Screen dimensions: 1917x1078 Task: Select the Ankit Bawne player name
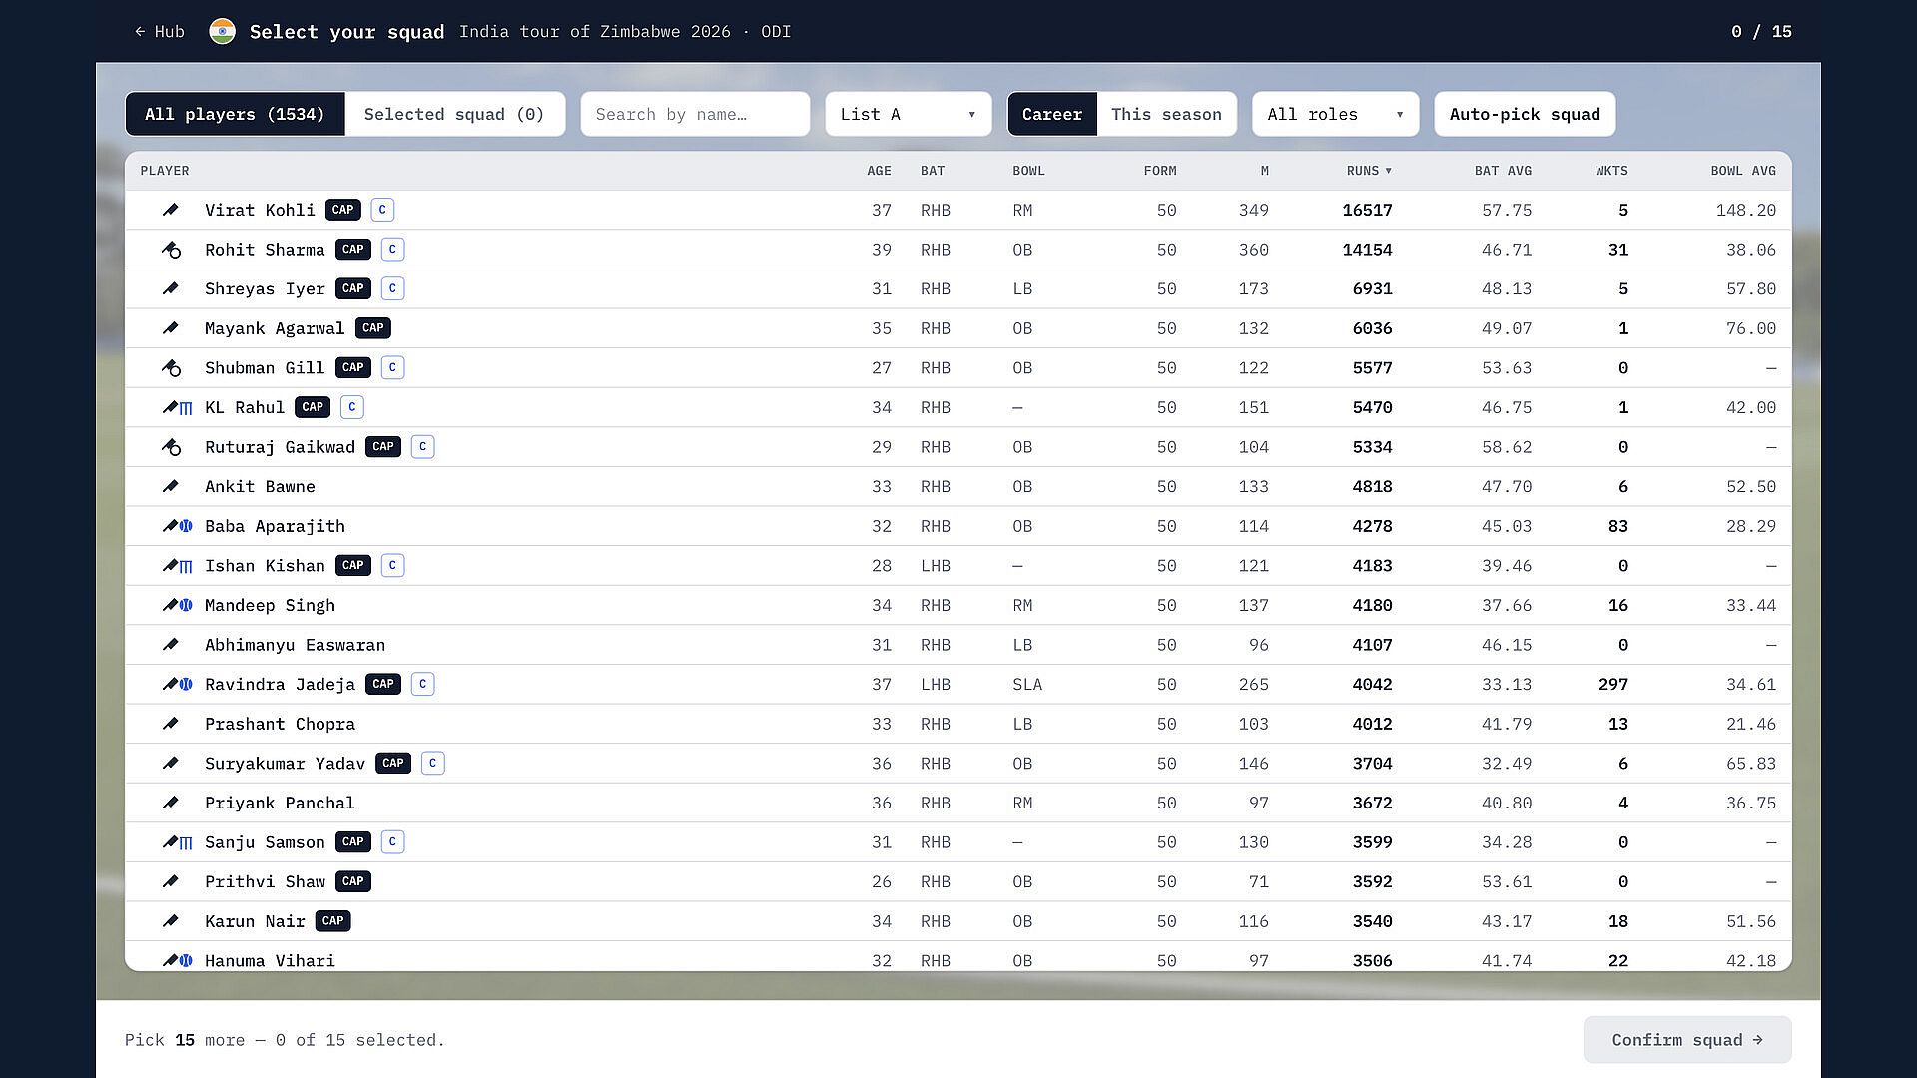260,486
